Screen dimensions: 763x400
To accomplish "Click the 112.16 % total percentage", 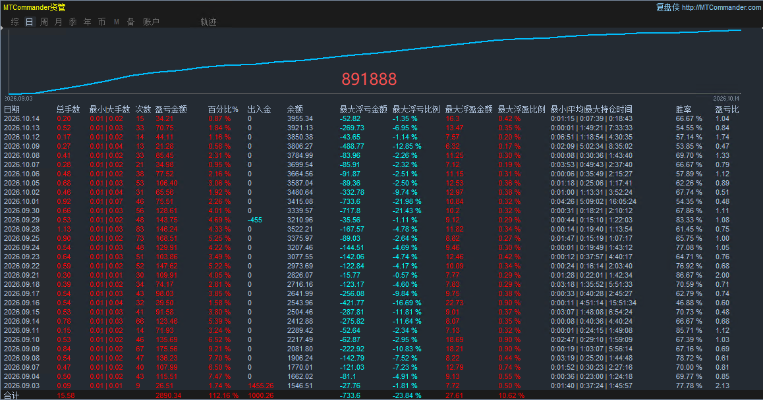I will (223, 395).
